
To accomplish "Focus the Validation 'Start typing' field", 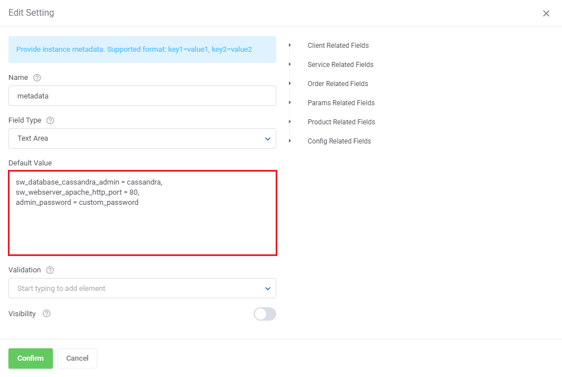I will (135, 289).
